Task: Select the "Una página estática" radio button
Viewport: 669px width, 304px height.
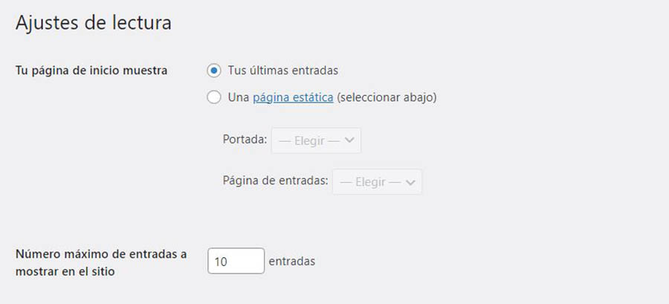Action: click(214, 97)
